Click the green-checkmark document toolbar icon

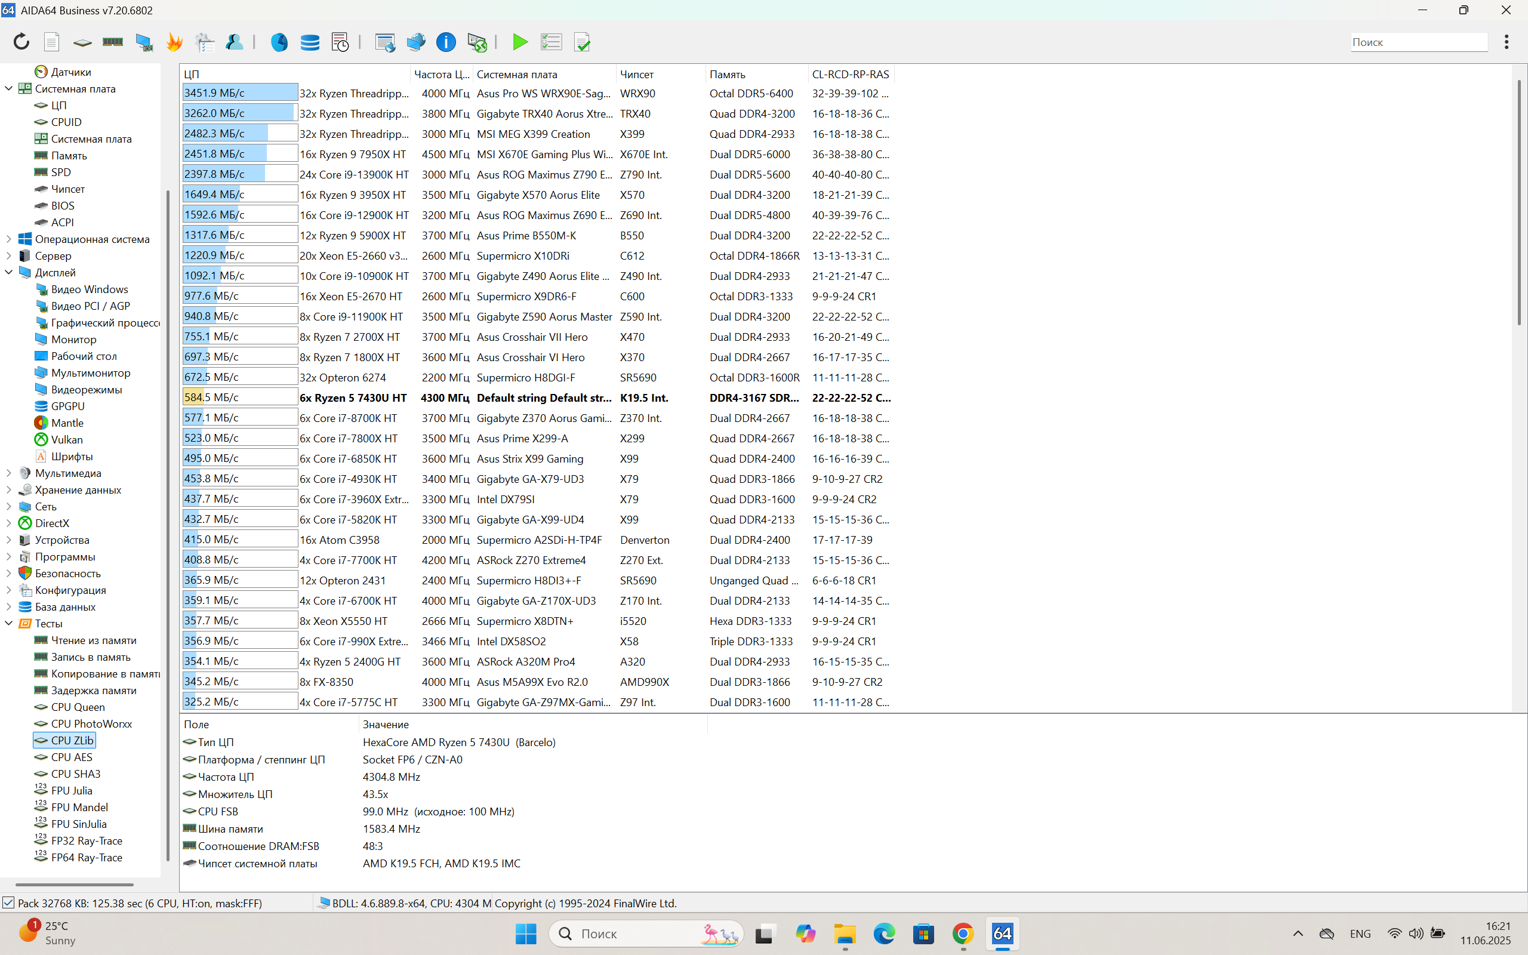tap(581, 42)
